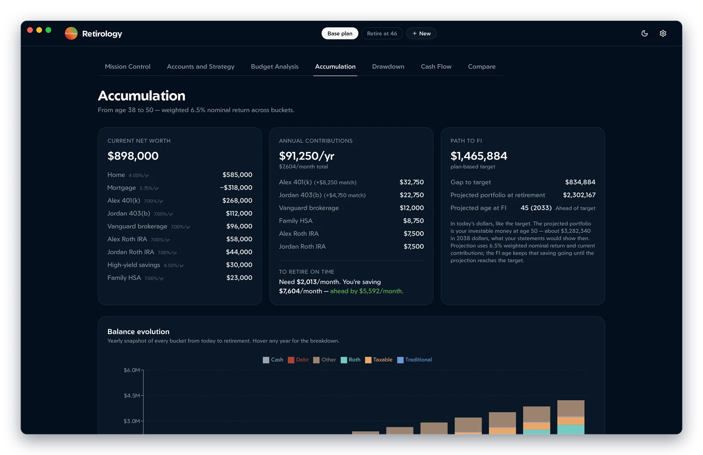Toggle Roth series in chart legend
Screen dimensions: 703x455
(x=351, y=360)
